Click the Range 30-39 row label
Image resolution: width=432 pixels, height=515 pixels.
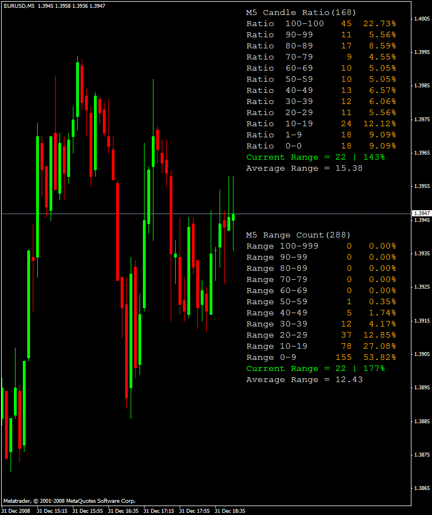pos(277,324)
